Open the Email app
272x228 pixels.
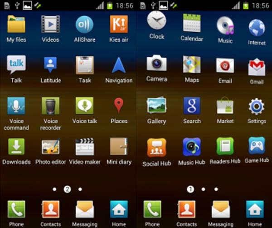(x=225, y=65)
